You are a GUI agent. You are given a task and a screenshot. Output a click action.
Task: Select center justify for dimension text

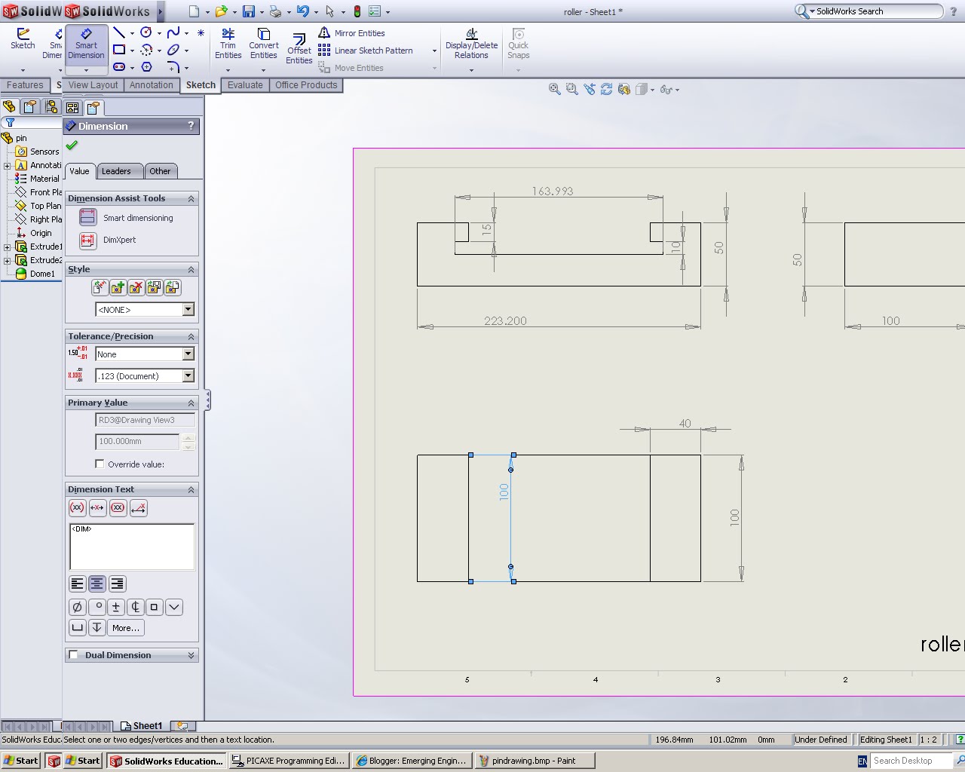coord(96,583)
